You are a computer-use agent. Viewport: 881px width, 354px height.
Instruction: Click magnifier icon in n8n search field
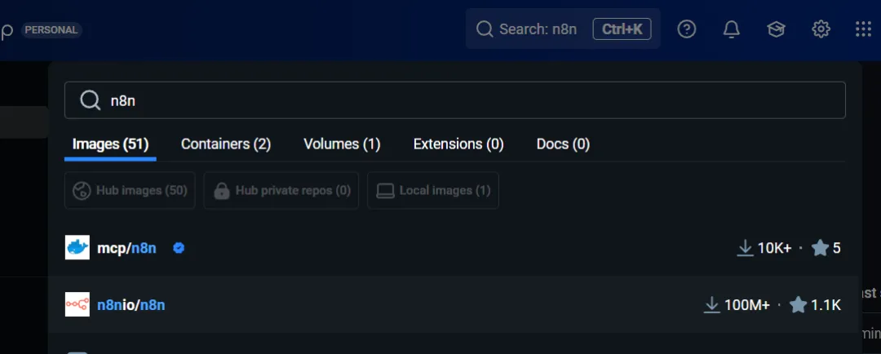90,100
